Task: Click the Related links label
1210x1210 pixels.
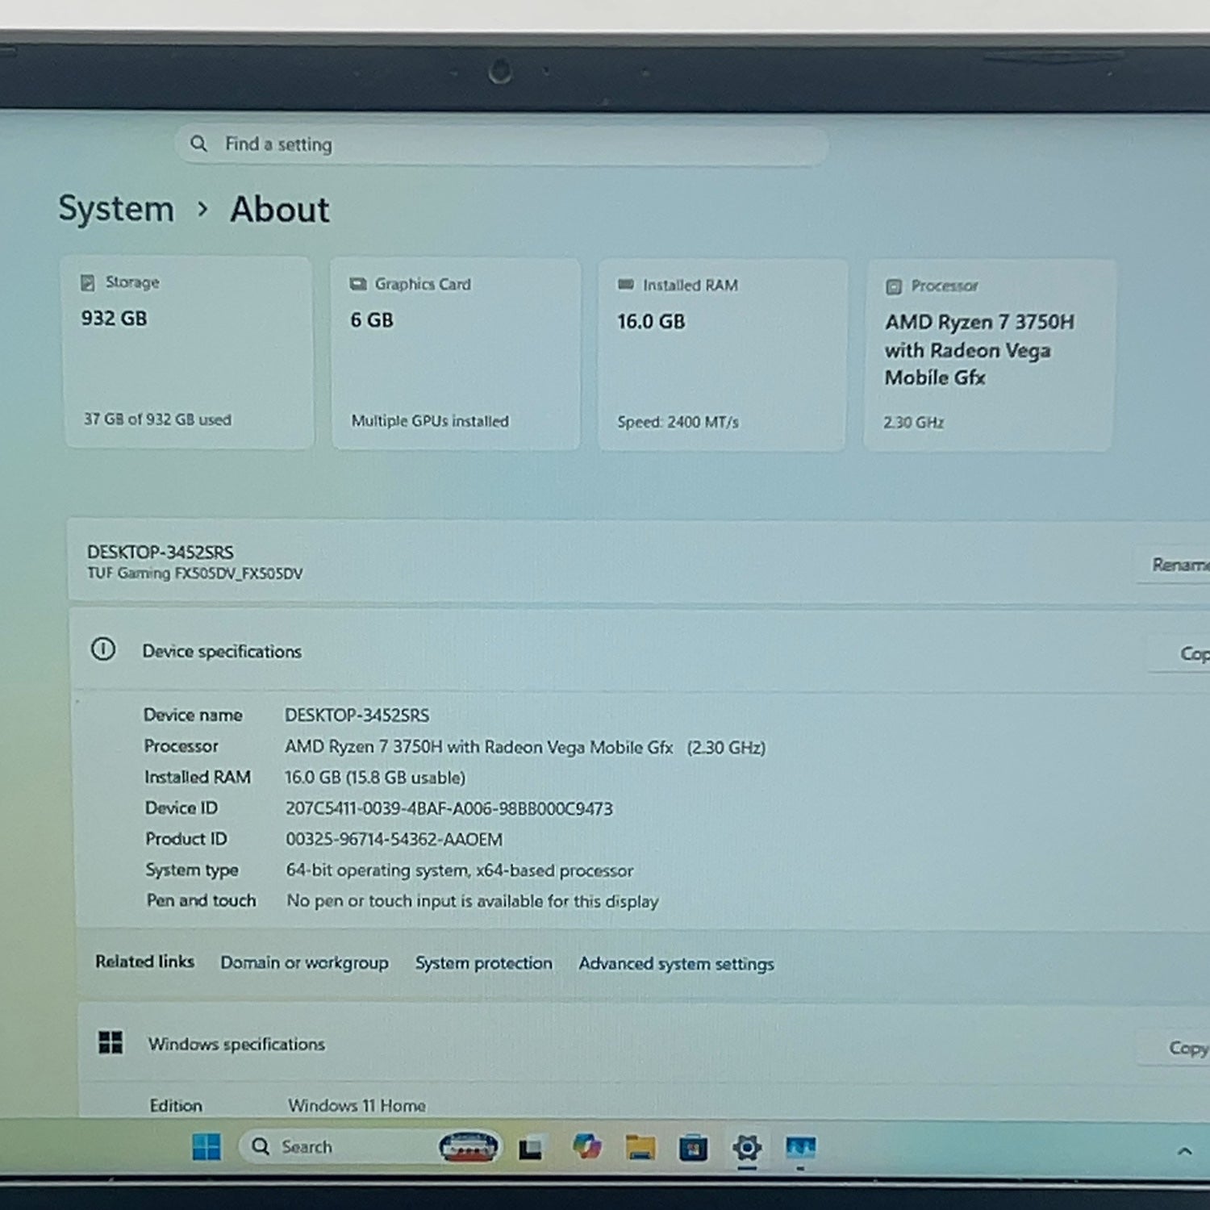Action: [x=145, y=962]
